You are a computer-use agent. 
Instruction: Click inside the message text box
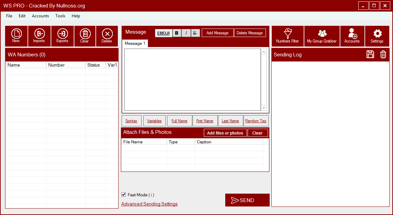tap(193, 80)
